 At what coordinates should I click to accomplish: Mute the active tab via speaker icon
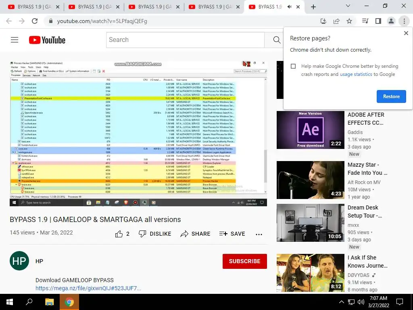pos(289,7)
